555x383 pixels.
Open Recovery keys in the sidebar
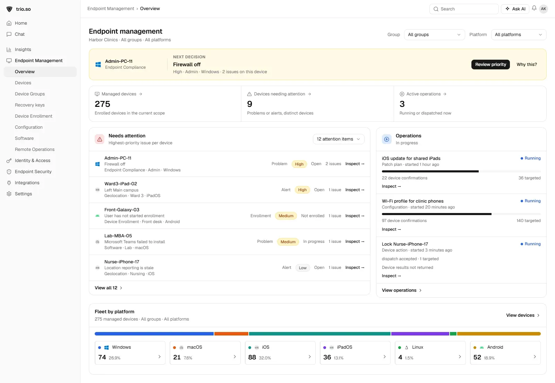pyautogui.click(x=30, y=105)
